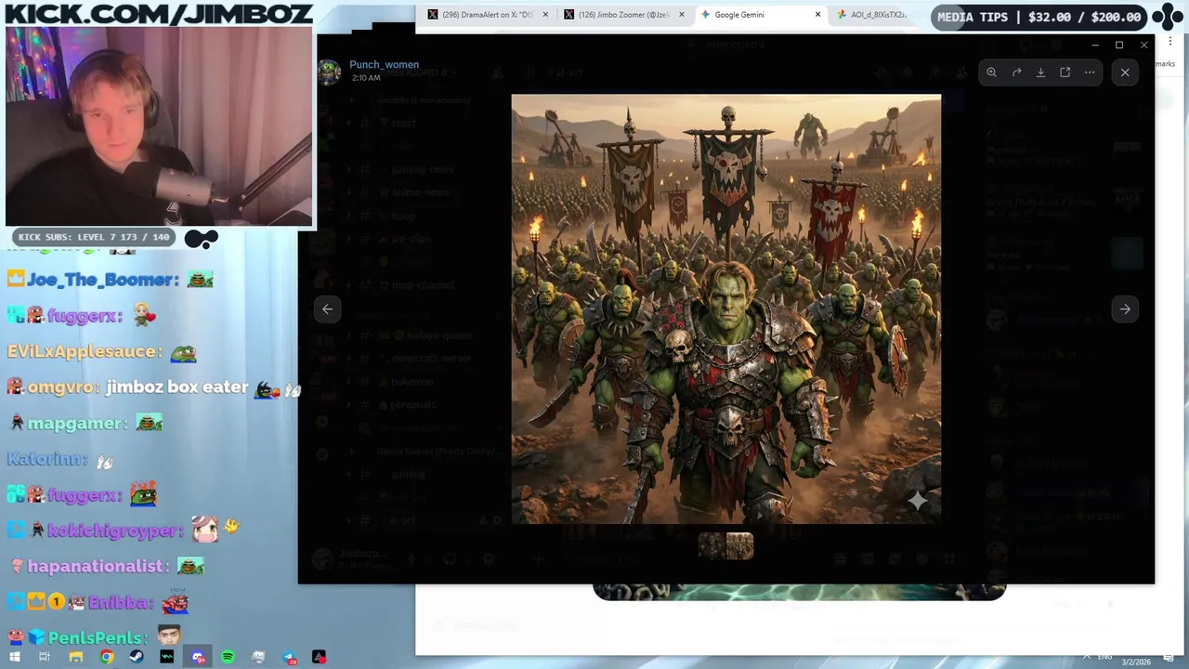Switch to the DramaAlert on X tab
The image size is (1189, 669).
[x=486, y=15]
